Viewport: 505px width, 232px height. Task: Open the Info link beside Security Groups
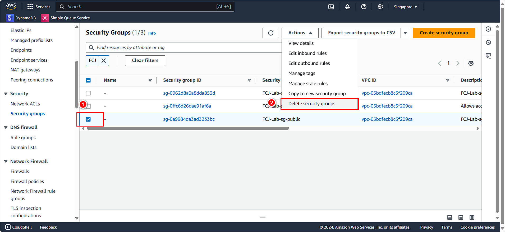pyautogui.click(x=152, y=33)
